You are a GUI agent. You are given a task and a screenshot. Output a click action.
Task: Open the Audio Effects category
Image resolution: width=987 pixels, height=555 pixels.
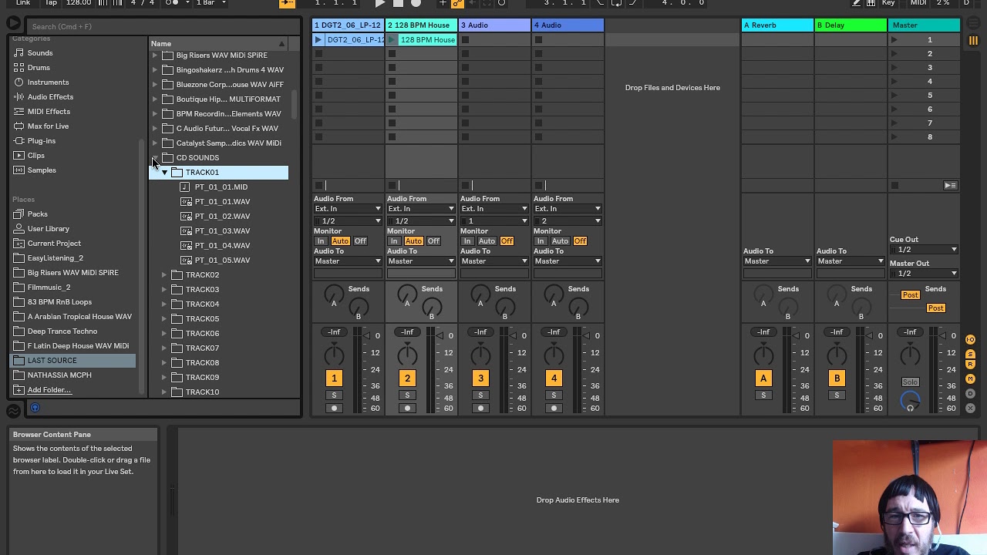(x=50, y=97)
